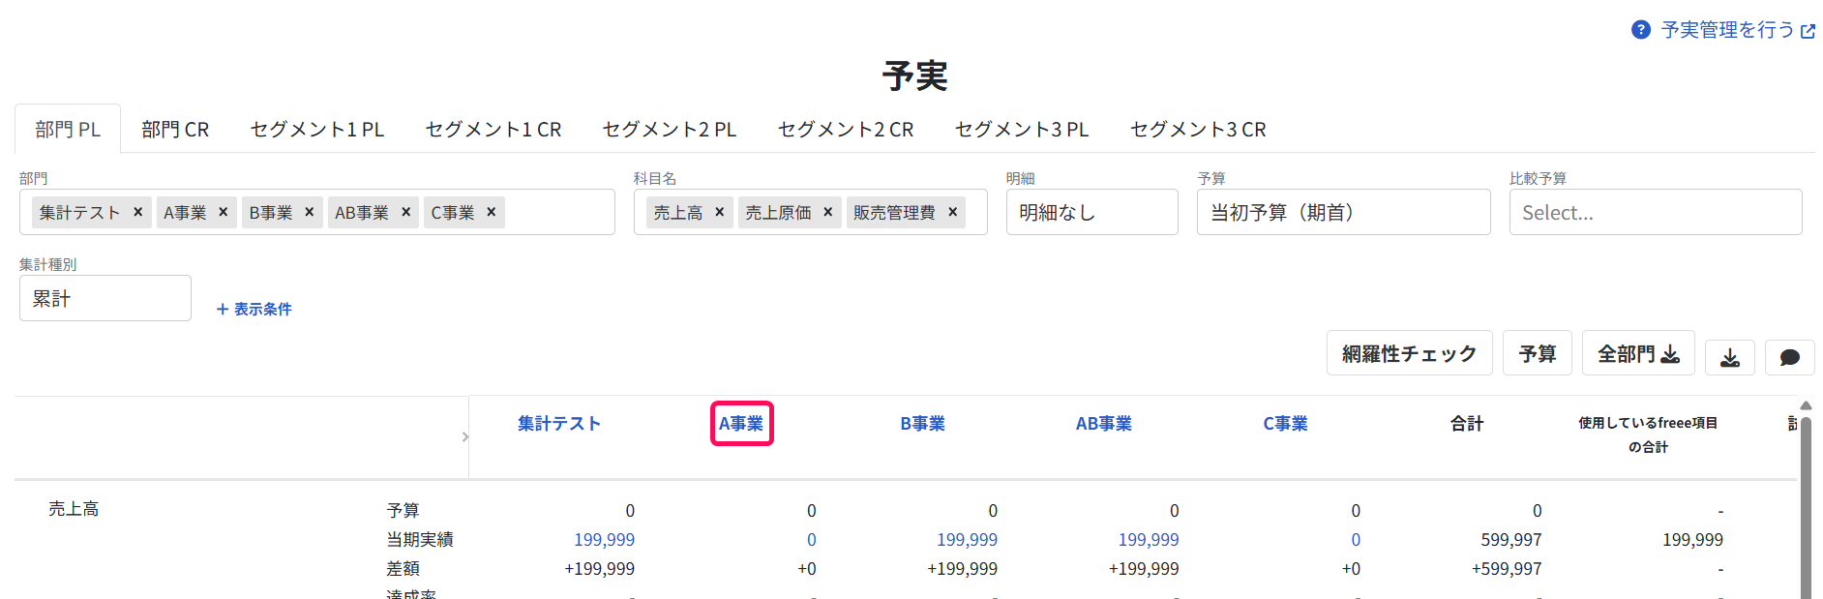Open A事業 当期実績 value 0
The image size is (1823, 599).
point(811,540)
